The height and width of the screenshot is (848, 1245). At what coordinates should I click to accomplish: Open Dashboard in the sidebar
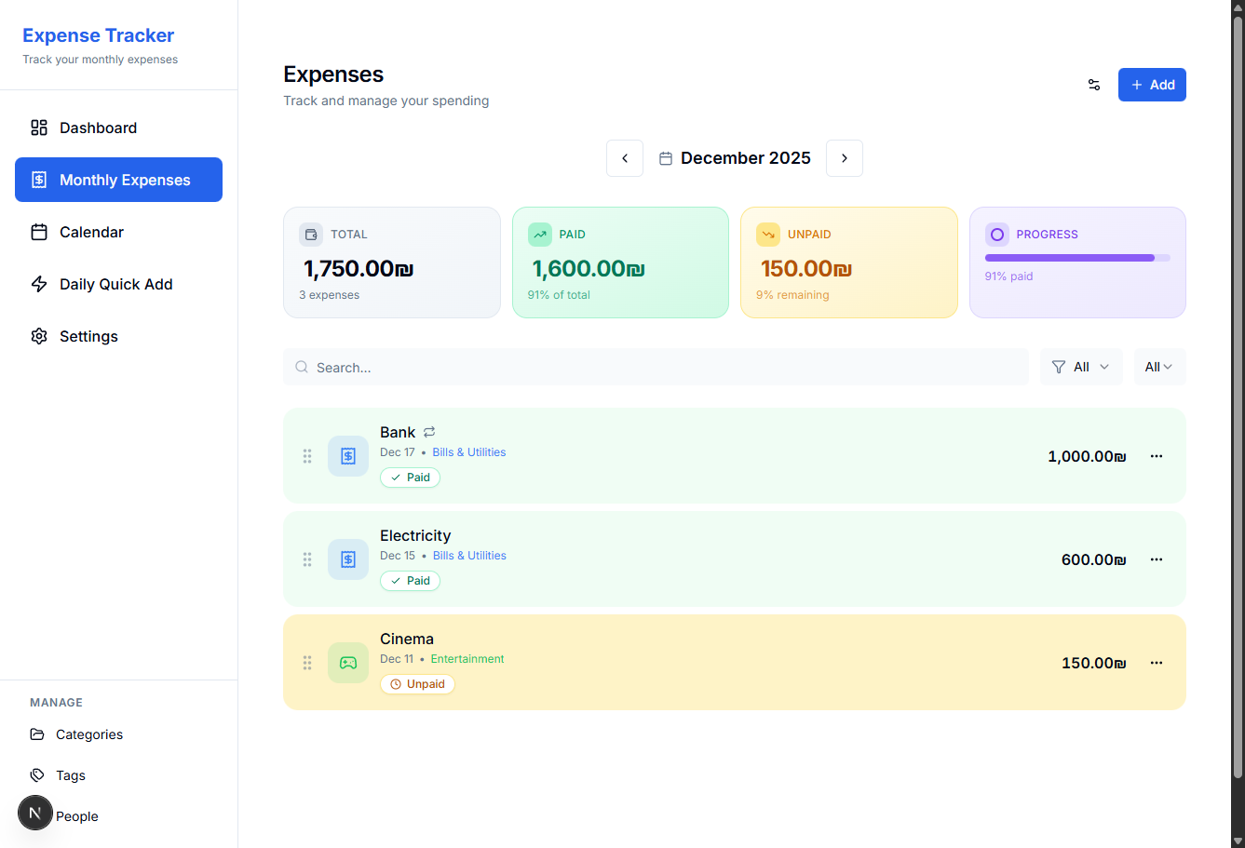98,128
